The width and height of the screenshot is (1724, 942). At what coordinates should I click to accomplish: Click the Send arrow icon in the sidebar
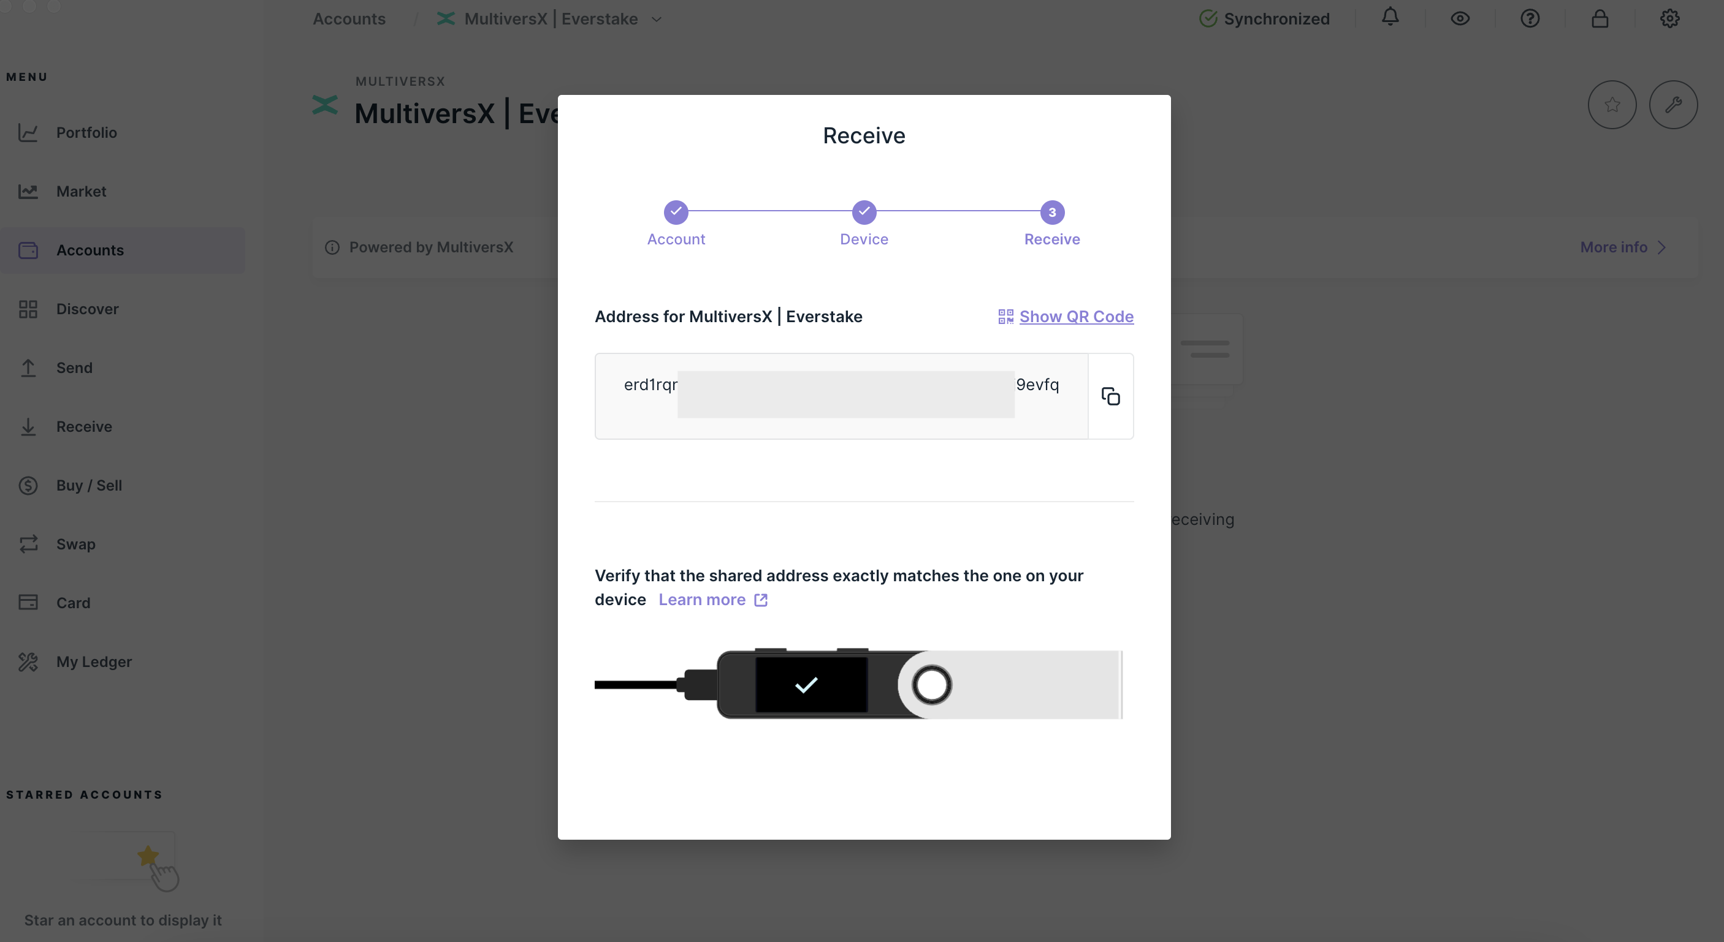(28, 367)
